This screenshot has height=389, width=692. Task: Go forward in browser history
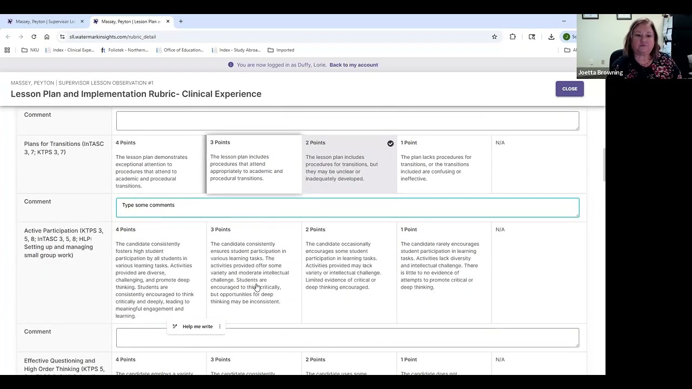pos(21,37)
